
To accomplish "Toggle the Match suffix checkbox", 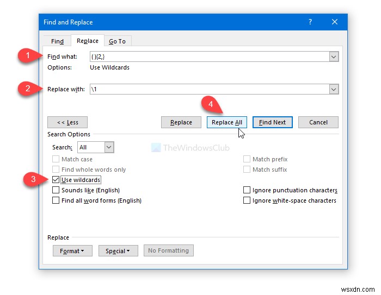I will tap(247, 170).
